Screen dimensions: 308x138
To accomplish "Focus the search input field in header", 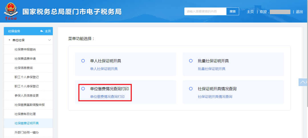I will (x=205, y=12).
